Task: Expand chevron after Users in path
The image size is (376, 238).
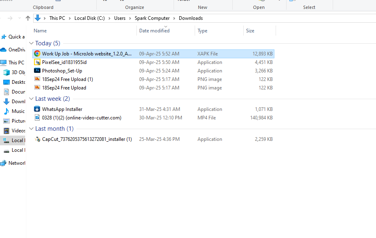Action: [x=130, y=18]
